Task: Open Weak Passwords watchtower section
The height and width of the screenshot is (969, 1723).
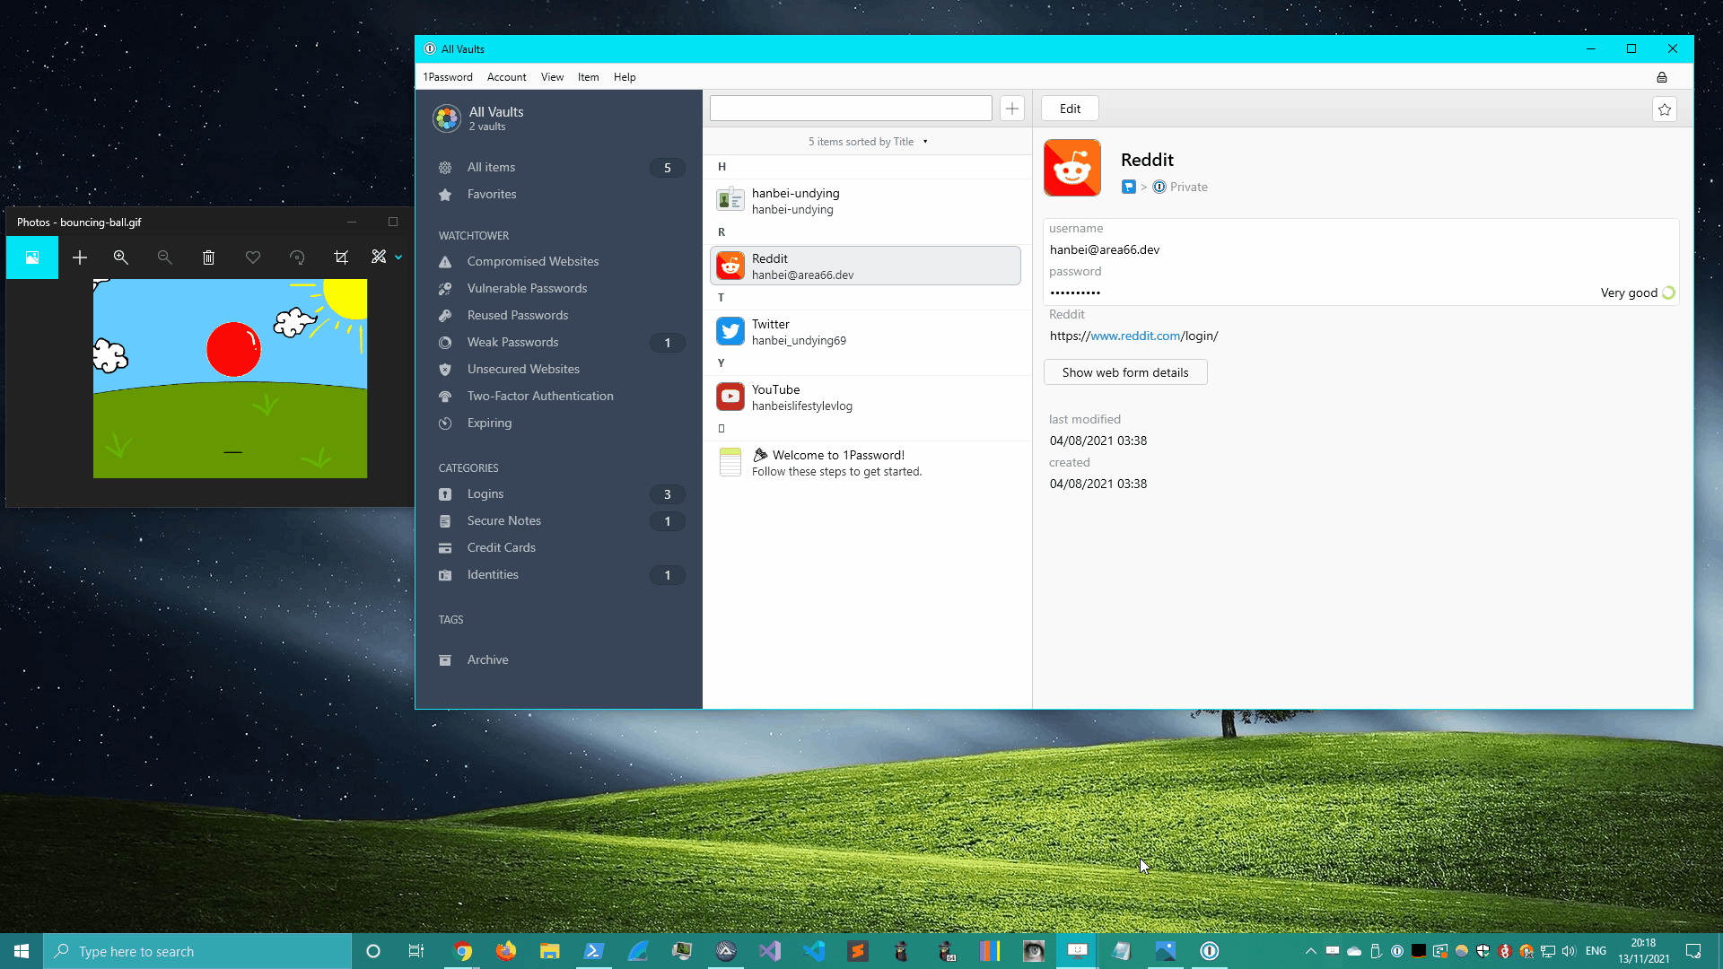Action: (558, 343)
